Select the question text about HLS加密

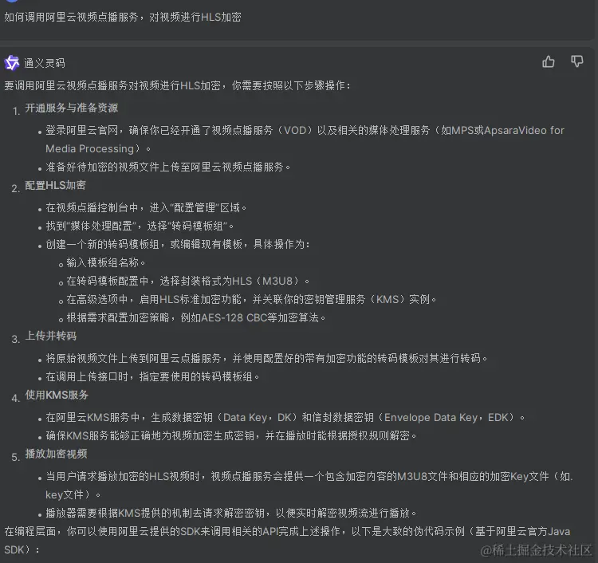123,18
